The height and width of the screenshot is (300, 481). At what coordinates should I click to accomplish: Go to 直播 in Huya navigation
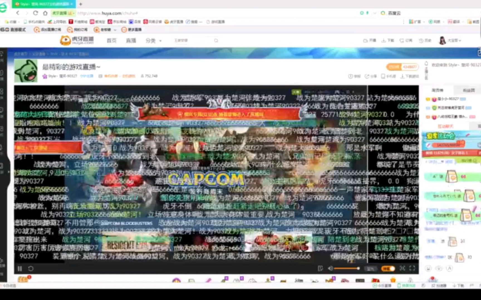coord(131,41)
